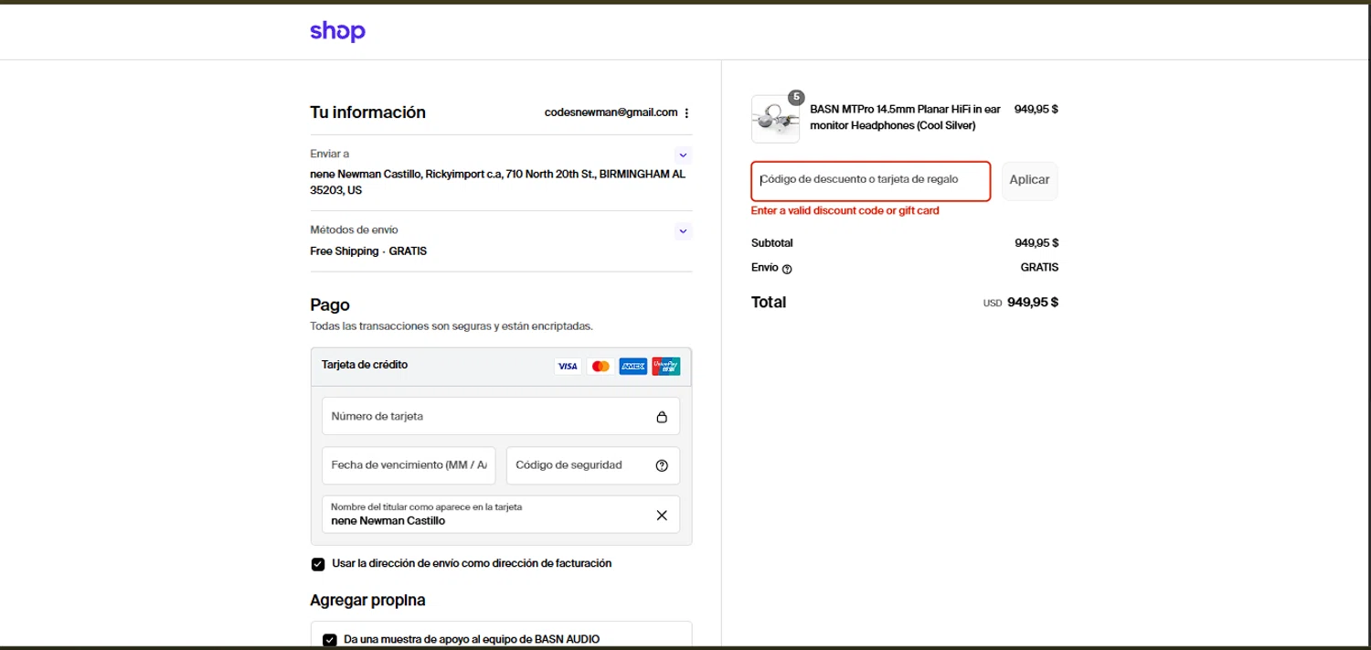
Task: Click the Aplicar button
Action: pyautogui.click(x=1029, y=181)
